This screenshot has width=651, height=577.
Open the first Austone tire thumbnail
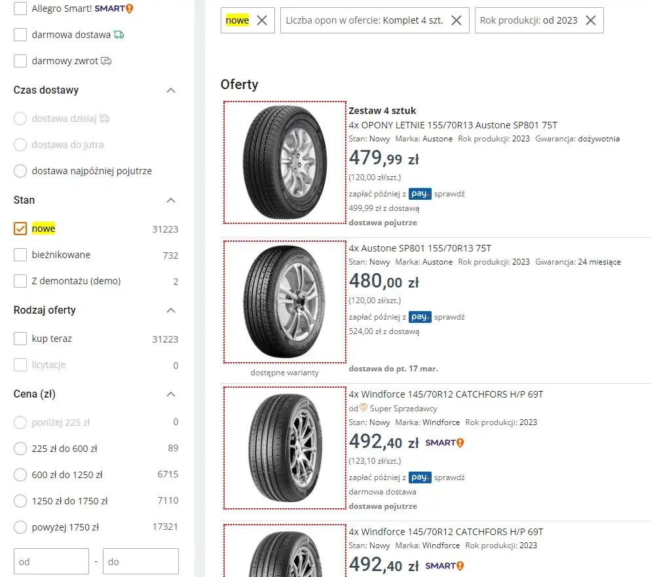tap(285, 162)
